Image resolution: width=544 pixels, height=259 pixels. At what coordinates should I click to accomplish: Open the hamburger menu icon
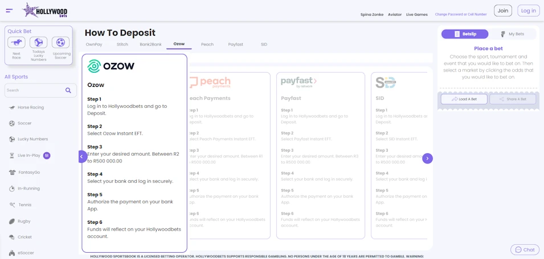(9, 11)
